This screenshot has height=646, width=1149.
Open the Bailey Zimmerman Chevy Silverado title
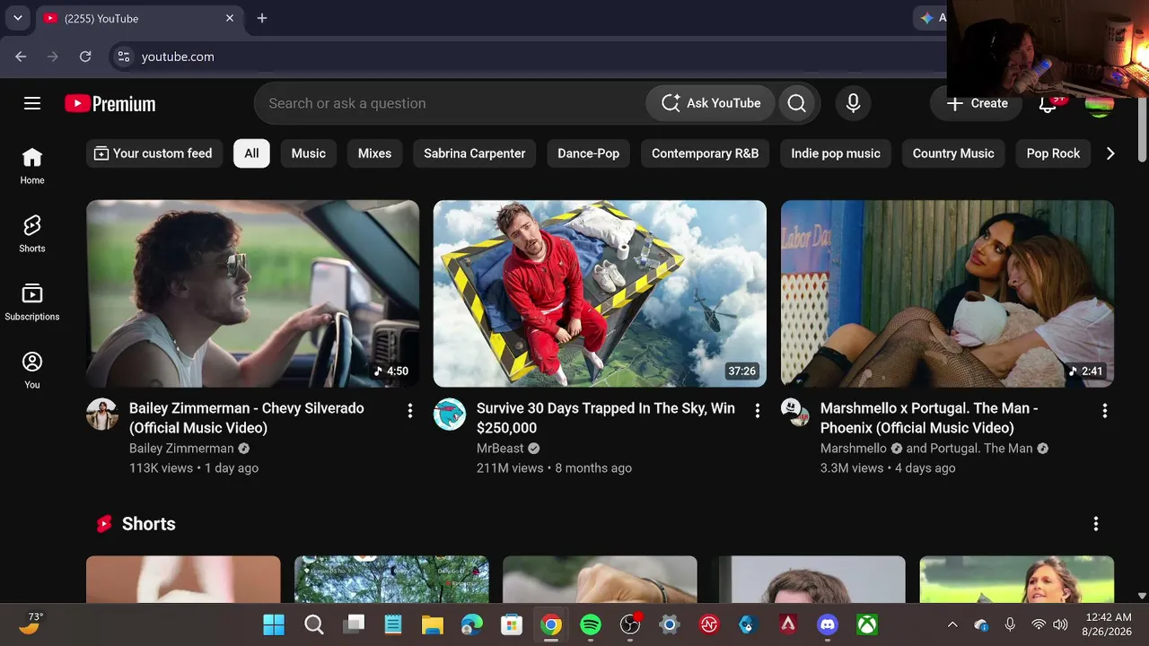click(247, 418)
